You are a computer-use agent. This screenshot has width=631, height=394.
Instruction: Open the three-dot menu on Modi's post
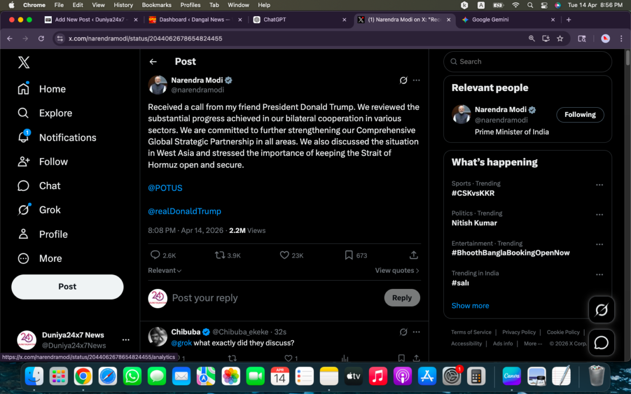(x=416, y=80)
